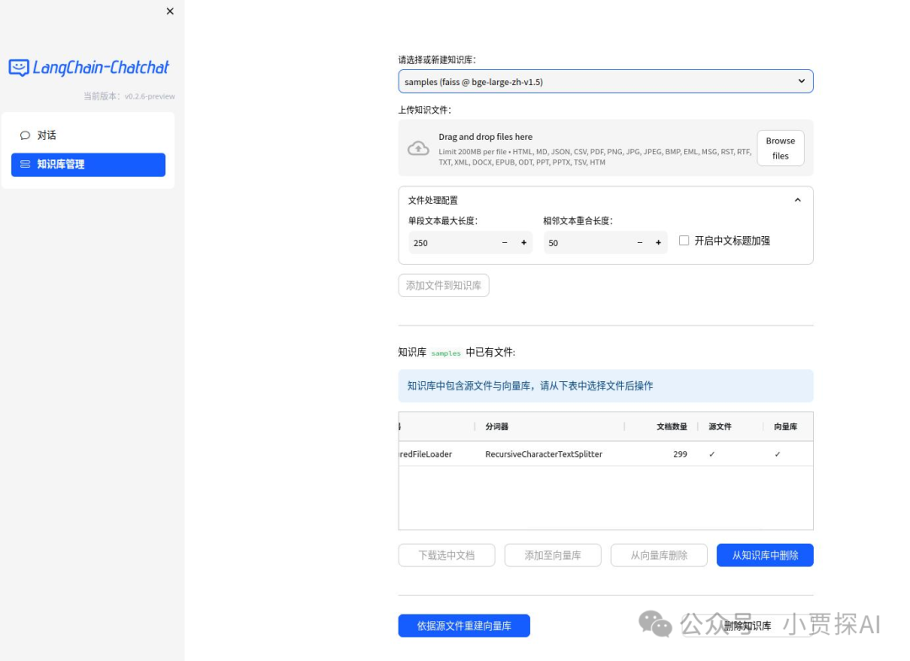
Task: Click the 添加至向量库 button
Action: (553, 555)
